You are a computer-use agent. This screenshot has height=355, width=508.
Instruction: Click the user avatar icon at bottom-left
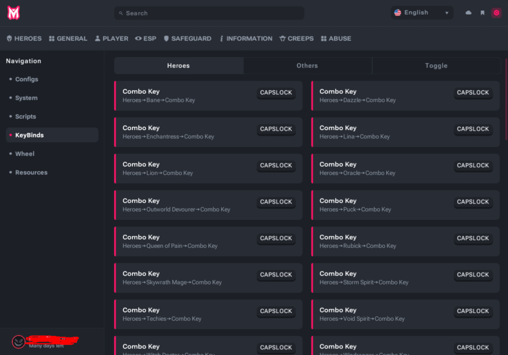pos(18,342)
